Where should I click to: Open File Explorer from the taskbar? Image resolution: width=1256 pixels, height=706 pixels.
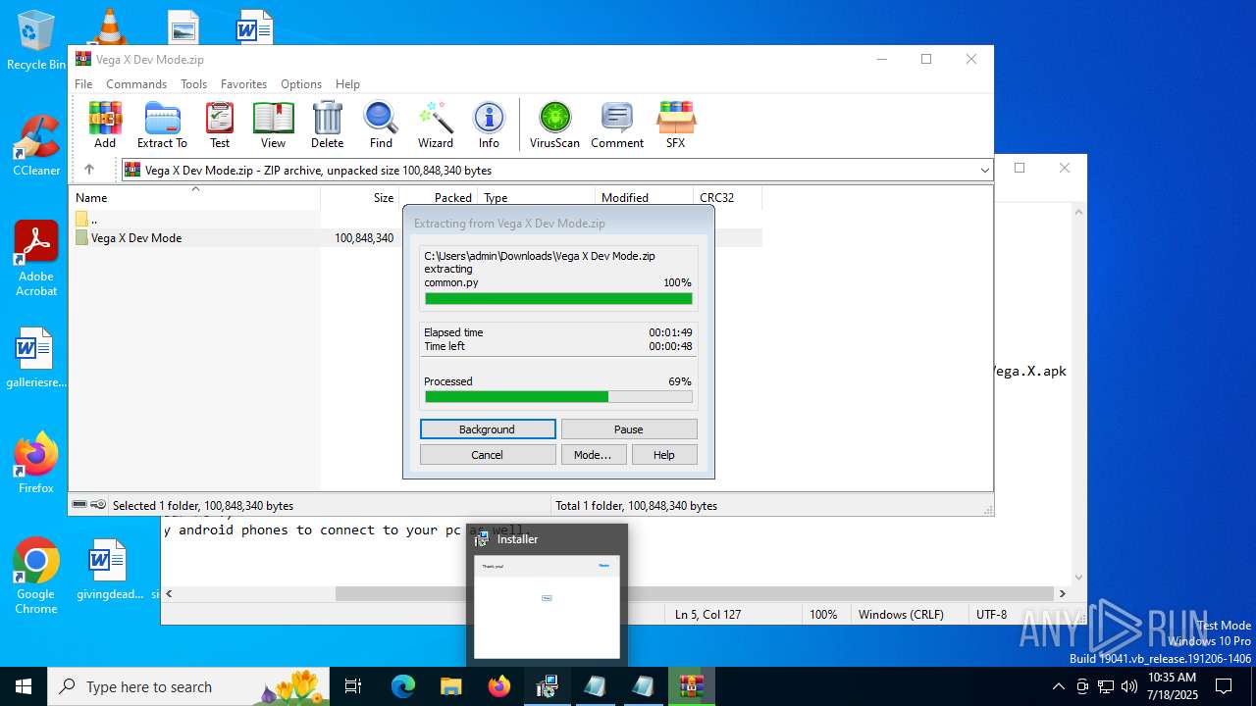tap(450, 686)
